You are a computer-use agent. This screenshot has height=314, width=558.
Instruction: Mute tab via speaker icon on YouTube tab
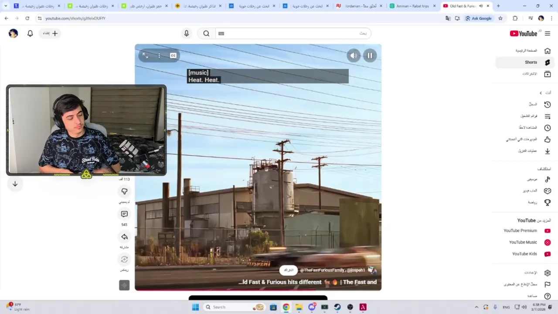click(x=481, y=6)
